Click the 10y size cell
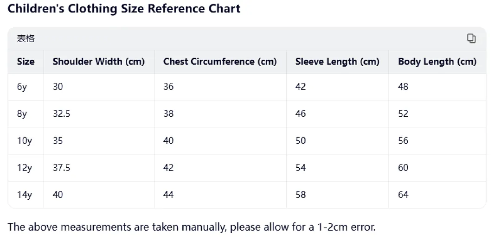Viewport: 501px width, 240px height. click(25, 141)
